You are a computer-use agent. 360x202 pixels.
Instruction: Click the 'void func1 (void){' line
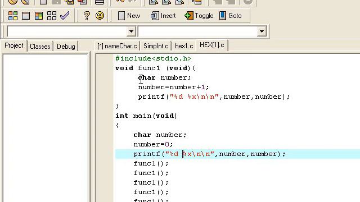coord(155,68)
